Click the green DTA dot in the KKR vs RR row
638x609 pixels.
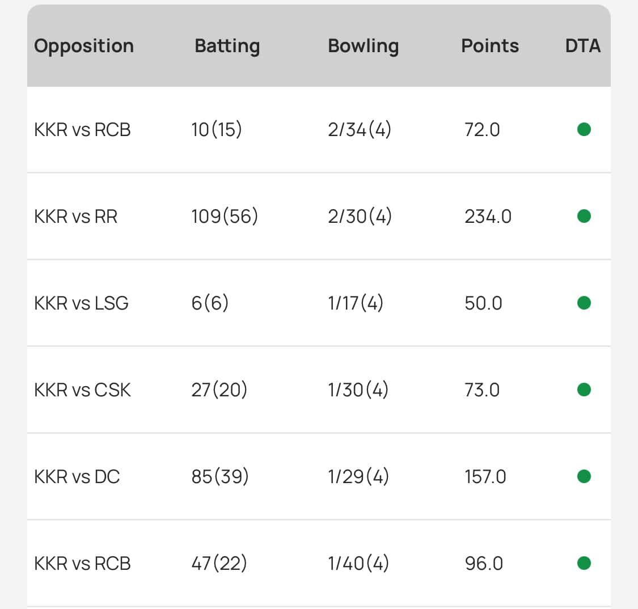(584, 217)
